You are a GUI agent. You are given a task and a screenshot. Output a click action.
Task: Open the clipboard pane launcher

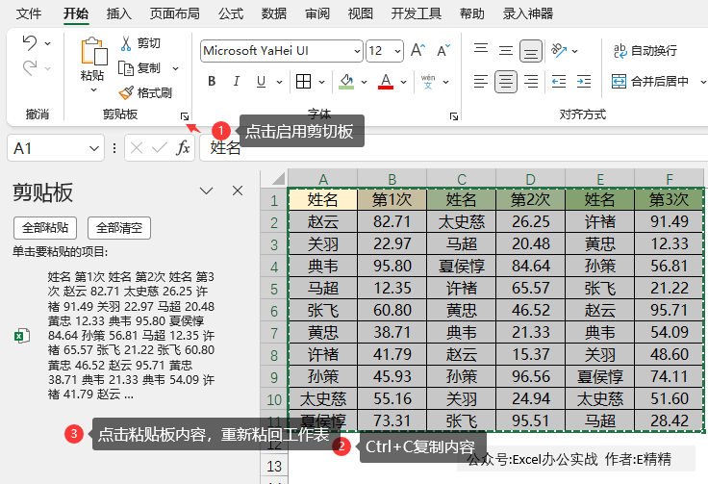185,116
